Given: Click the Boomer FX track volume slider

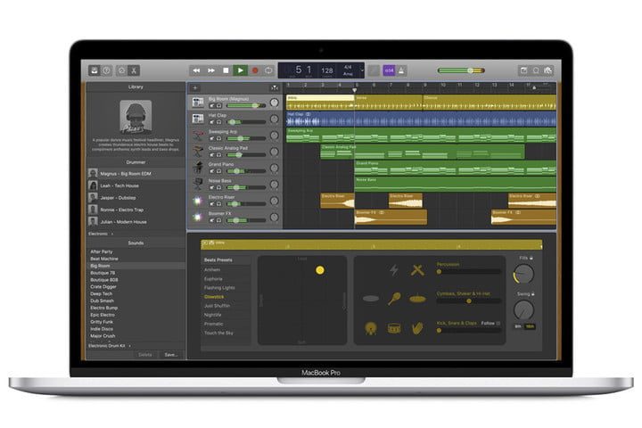Looking at the screenshot, I should click(246, 220).
